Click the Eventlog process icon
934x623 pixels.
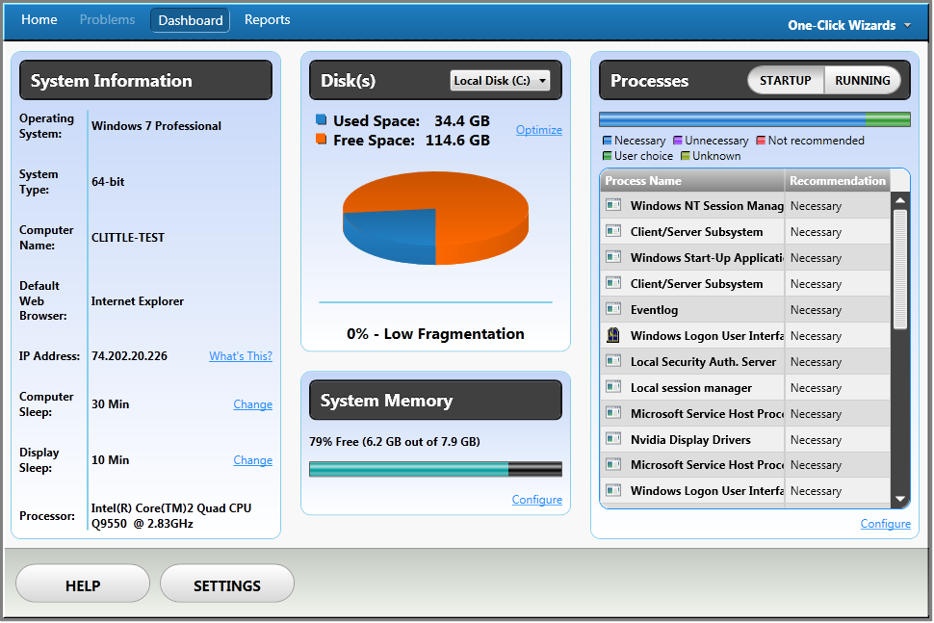pos(613,309)
